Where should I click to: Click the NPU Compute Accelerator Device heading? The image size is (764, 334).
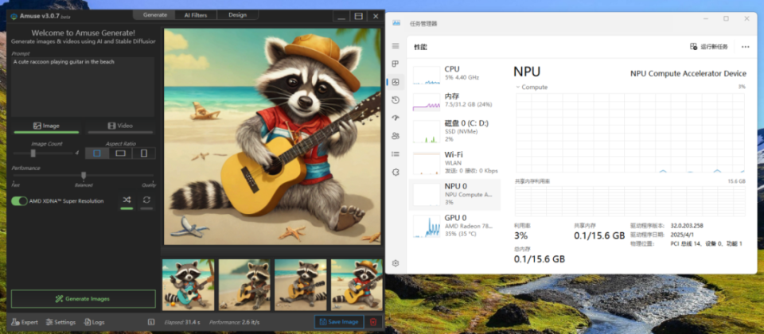tap(688, 73)
